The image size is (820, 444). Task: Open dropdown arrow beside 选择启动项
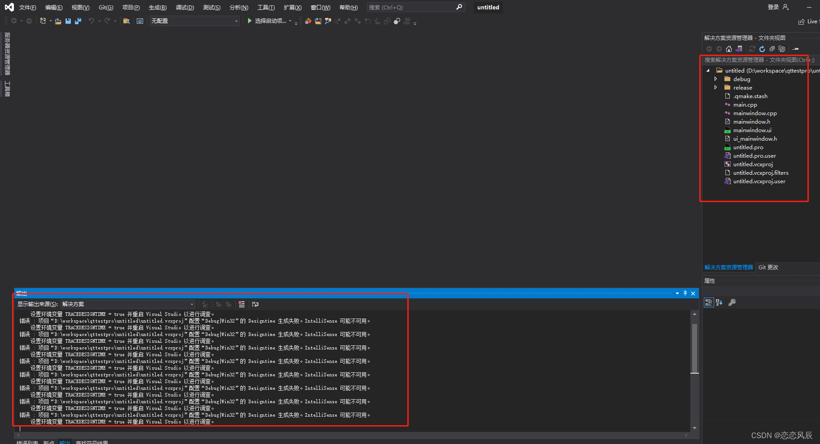click(x=290, y=21)
